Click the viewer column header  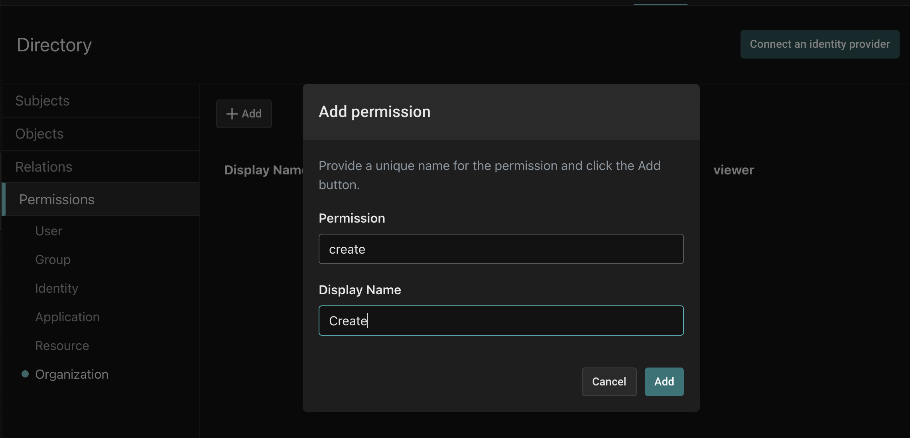point(733,170)
